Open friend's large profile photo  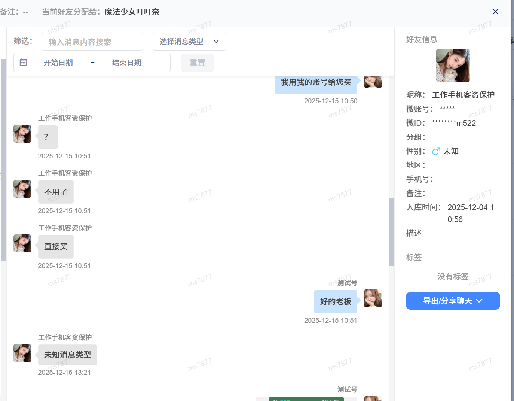pos(453,66)
